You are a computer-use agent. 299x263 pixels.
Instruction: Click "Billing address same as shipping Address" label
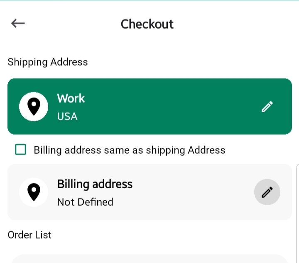[130, 150]
